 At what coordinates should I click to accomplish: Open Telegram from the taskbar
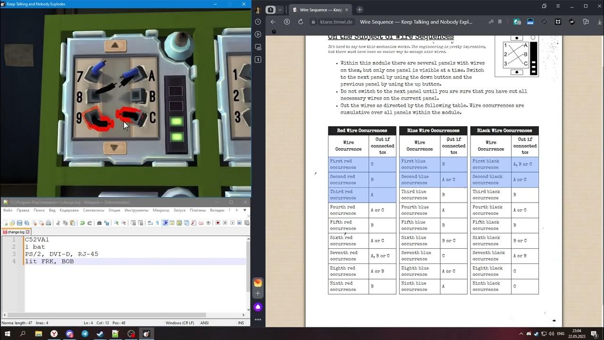point(85,333)
